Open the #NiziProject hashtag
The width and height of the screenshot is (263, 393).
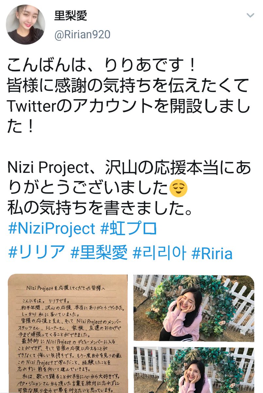point(51,229)
